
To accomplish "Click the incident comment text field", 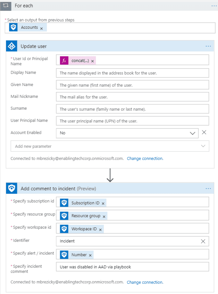I will pyautogui.click(x=132, y=267).
